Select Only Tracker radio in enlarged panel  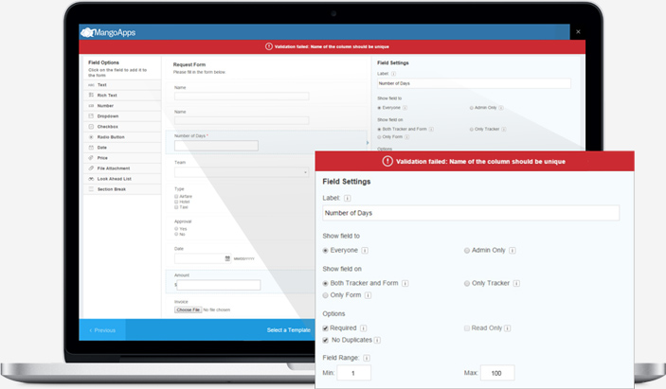point(467,283)
